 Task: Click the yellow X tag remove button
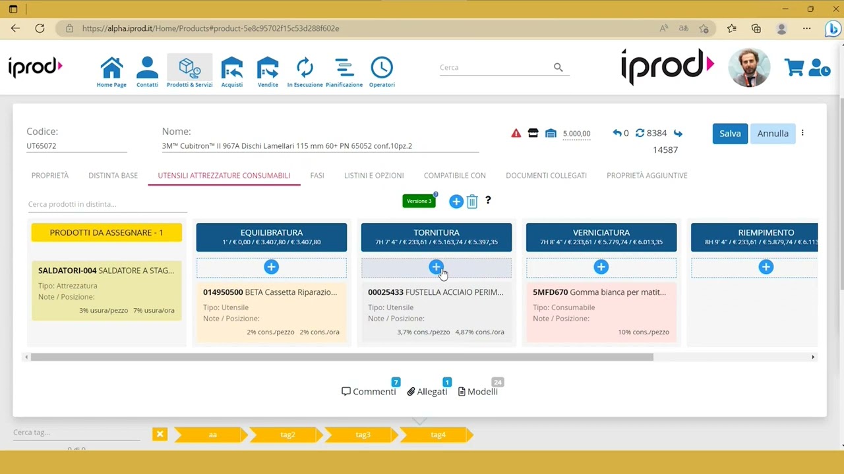click(x=160, y=434)
